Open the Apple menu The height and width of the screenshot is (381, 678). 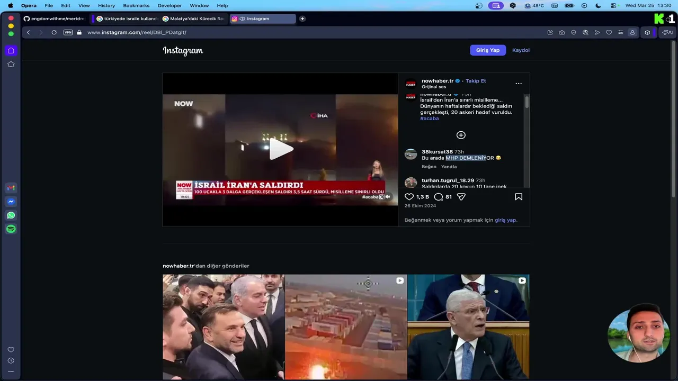[x=10, y=5]
